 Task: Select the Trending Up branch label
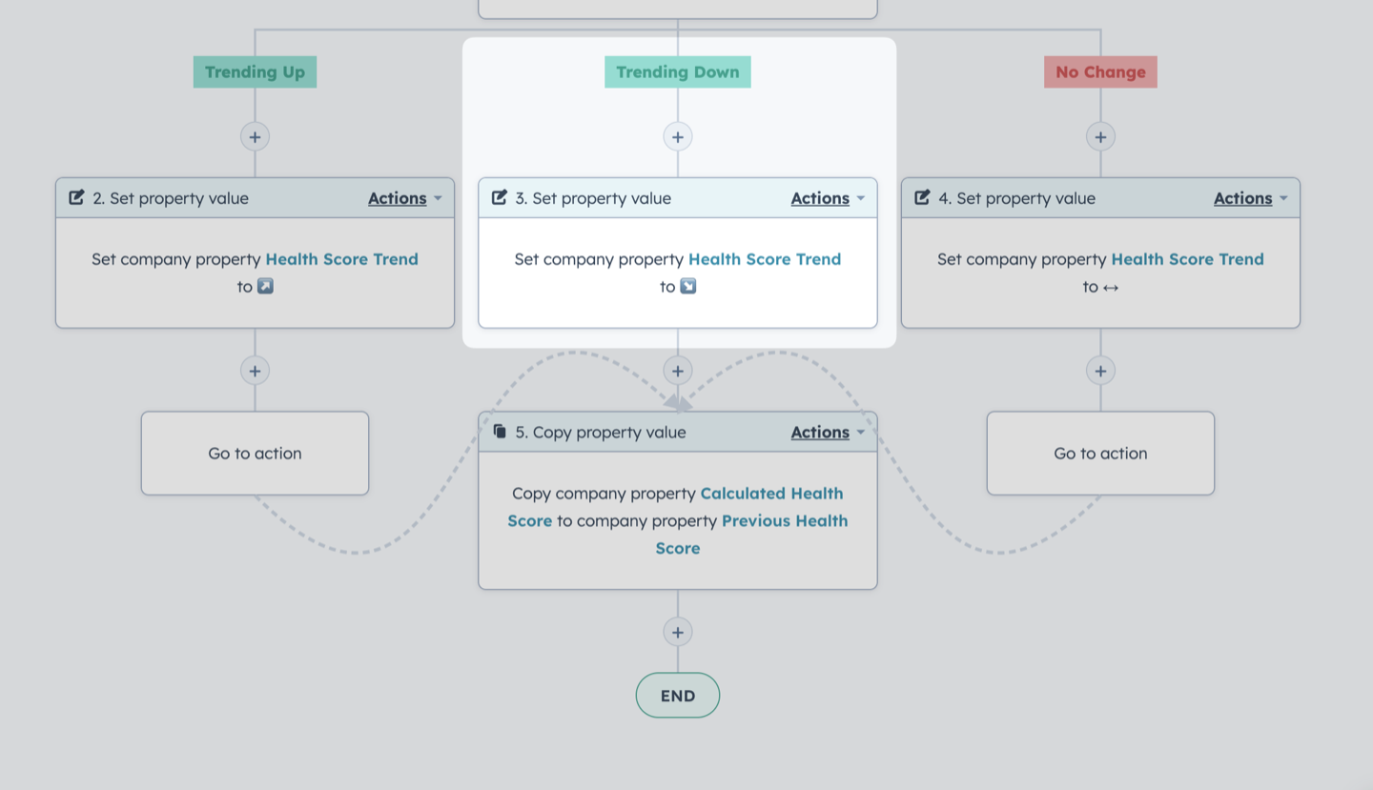[x=255, y=71]
